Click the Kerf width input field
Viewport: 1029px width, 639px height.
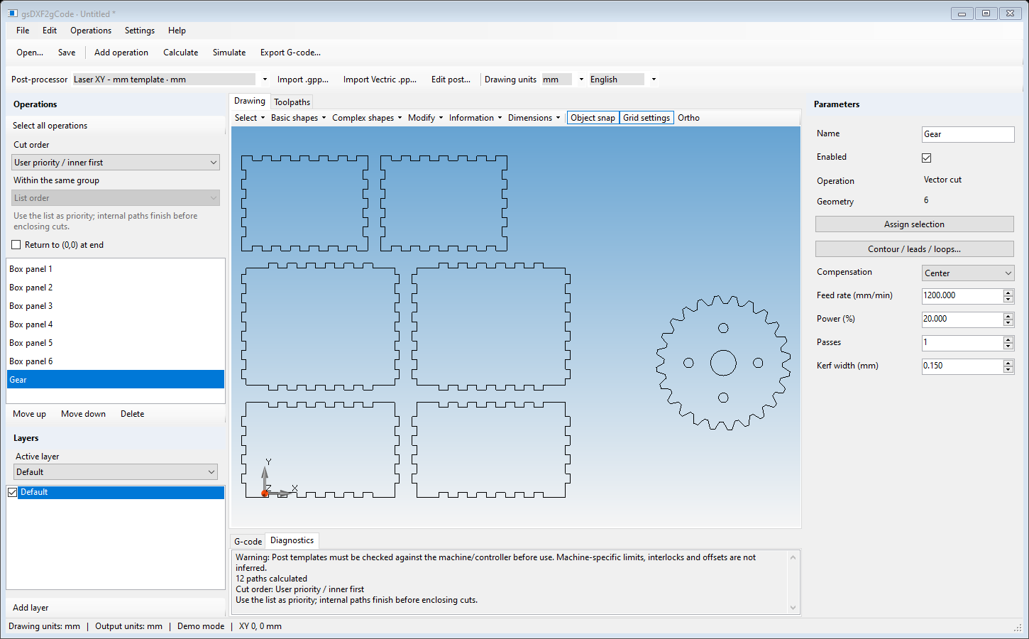point(962,366)
